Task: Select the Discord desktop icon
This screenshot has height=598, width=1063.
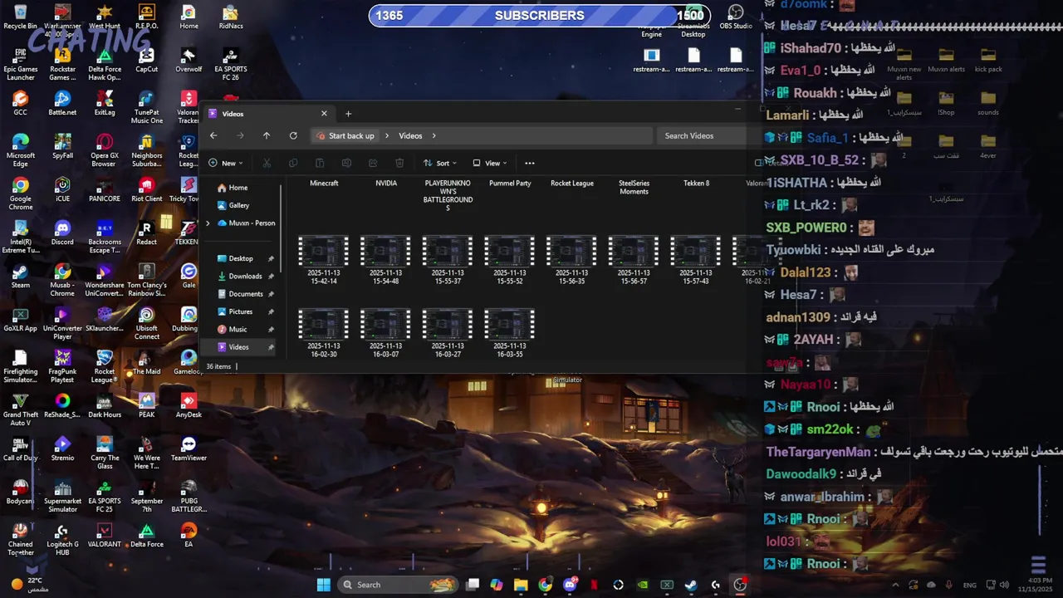Action: tap(62, 233)
